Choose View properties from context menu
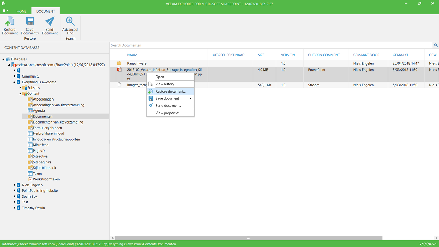The image size is (439, 247). [x=167, y=113]
